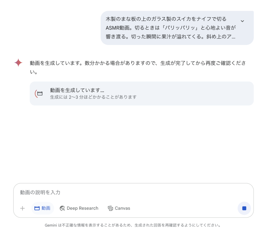The width and height of the screenshot is (262, 228).
Task: Click truncated prompt line ending 斜め上のア…
Action: coord(170,36)
